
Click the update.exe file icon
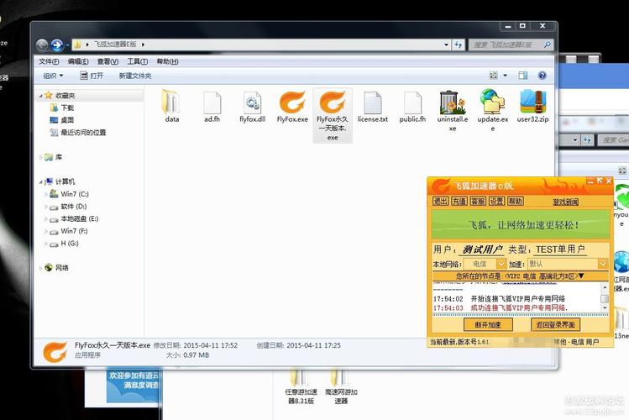tap(493, 102)
